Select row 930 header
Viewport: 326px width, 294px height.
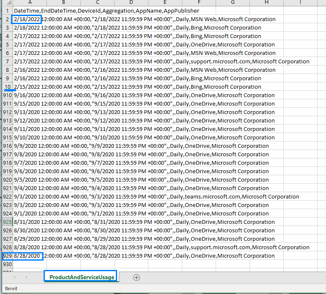pyautogui.click(x=8, y=264)
